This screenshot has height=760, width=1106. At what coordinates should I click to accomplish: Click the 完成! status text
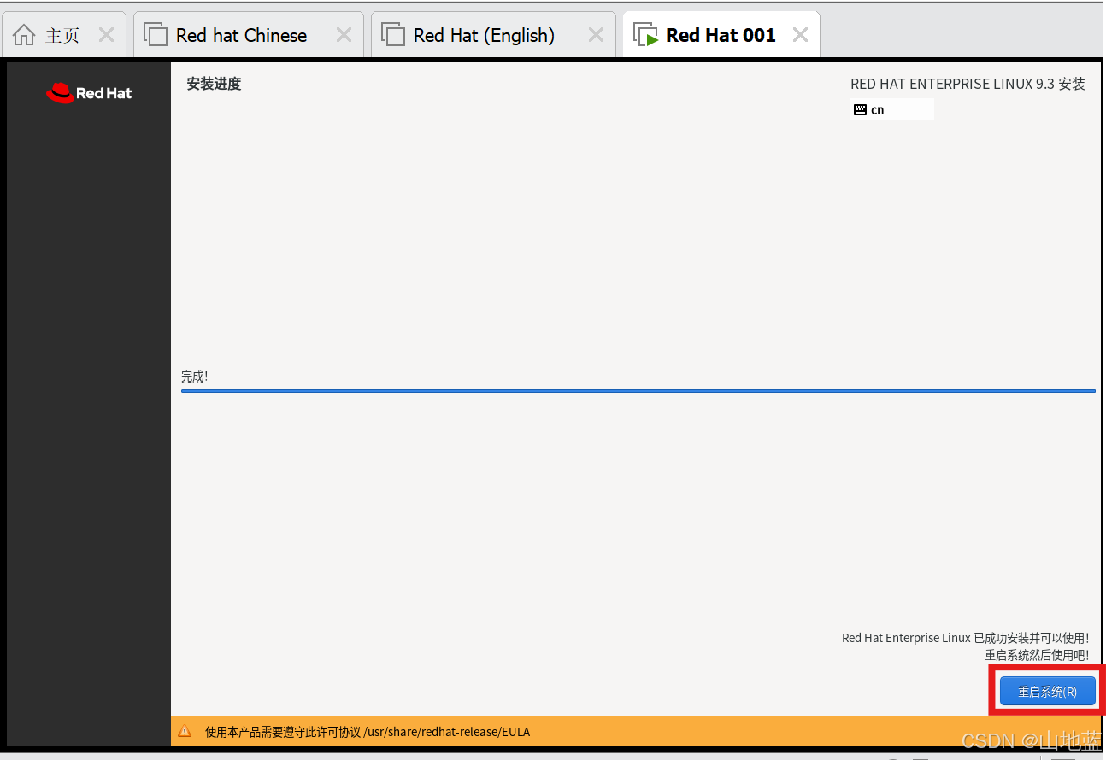tap(195, 377)
